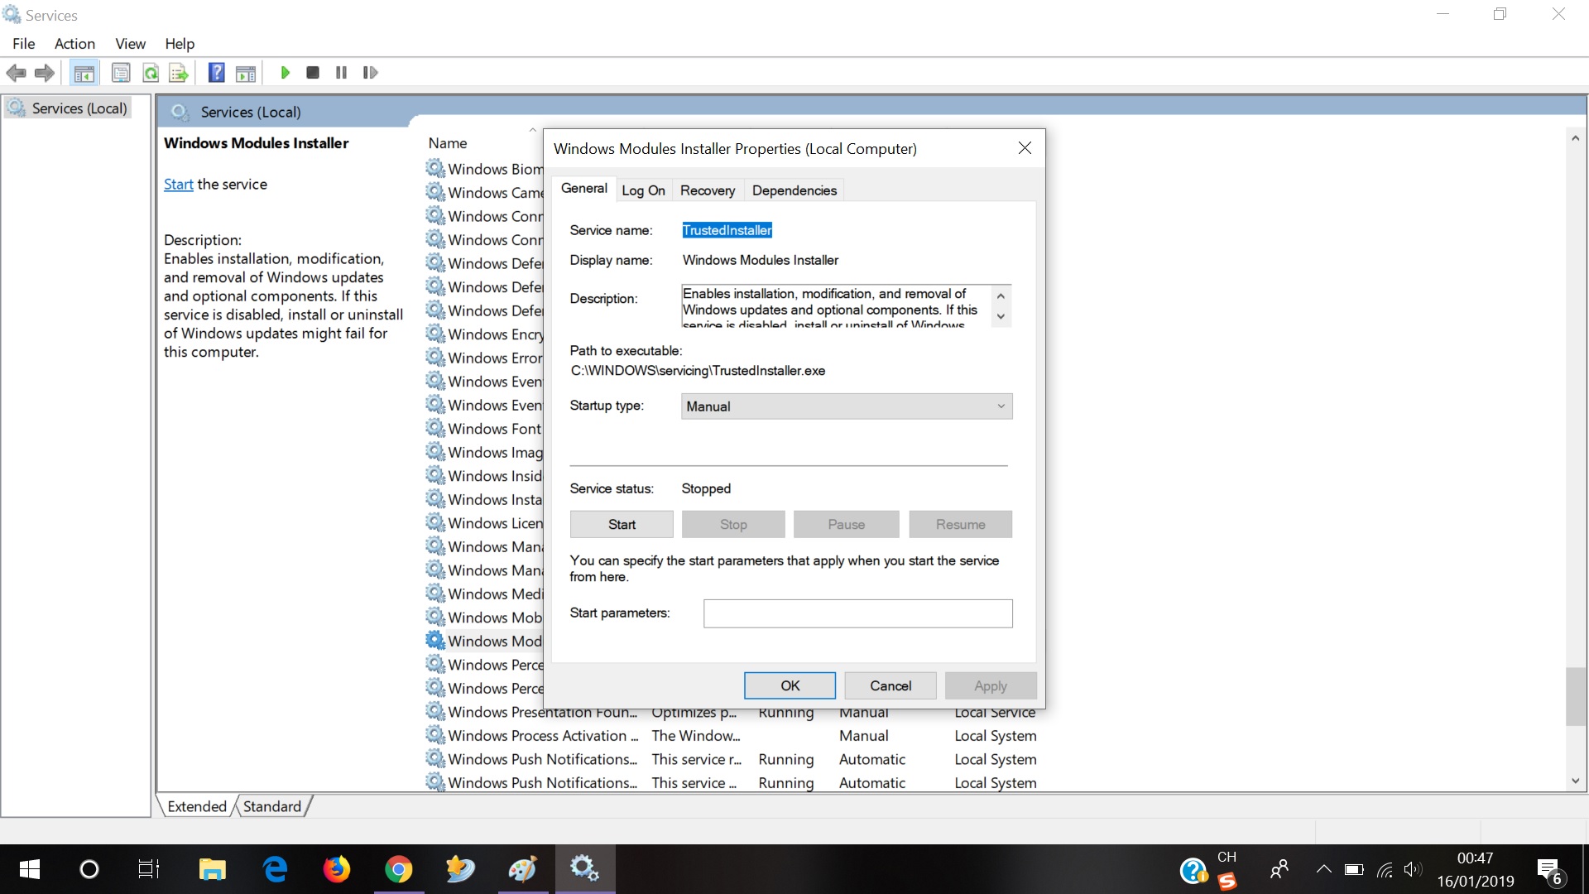The image size is (1589, 894).
Task: Switch to the Recovery tab
Action: [708, 190]
